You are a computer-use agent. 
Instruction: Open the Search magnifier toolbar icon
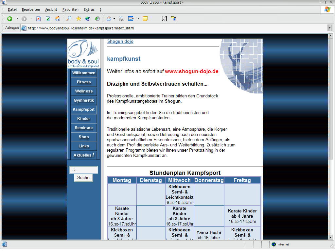pos(69,19)
